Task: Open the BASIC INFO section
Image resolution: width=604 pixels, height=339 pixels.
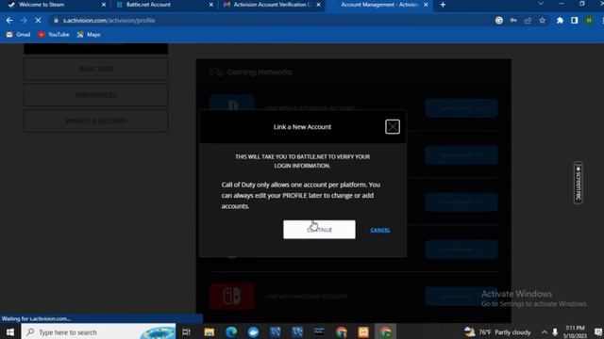Action: click(x=96, y=69)
